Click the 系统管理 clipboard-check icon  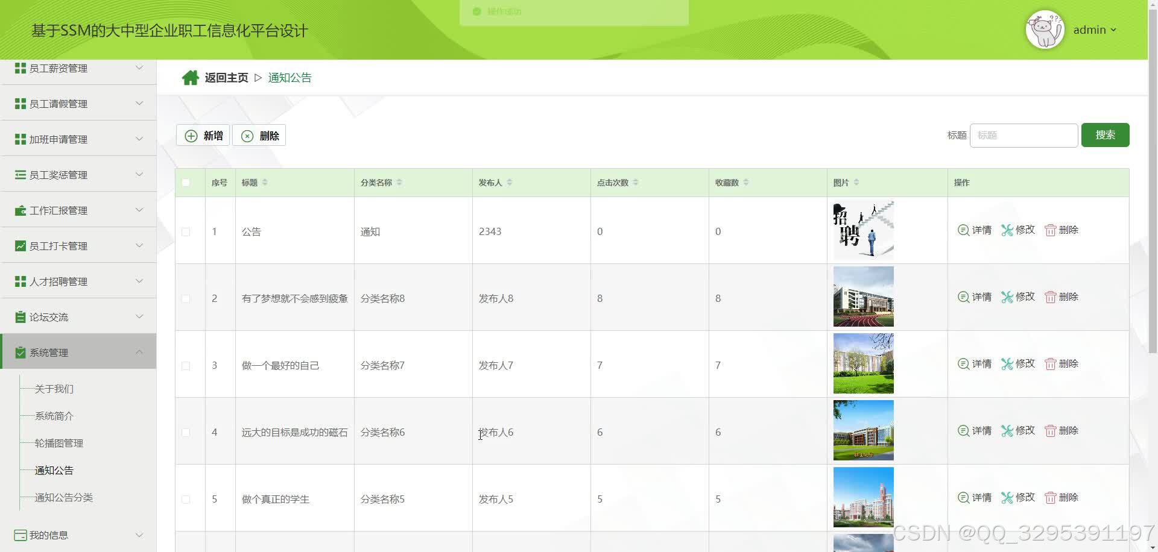pyautogui.click(x=21, y=353)
